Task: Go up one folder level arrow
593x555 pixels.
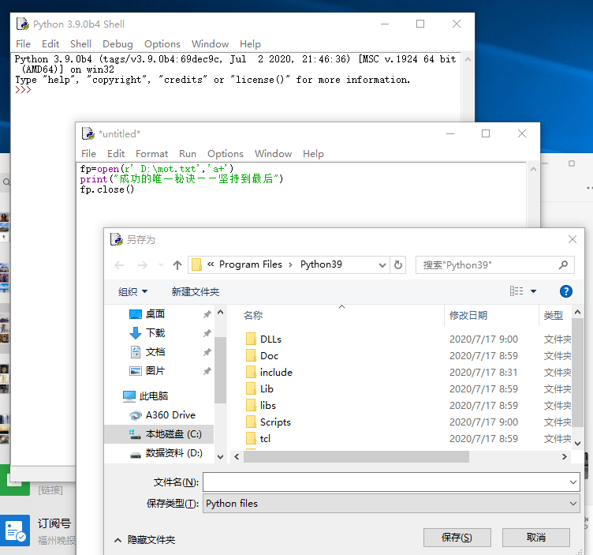Action: (177, 265)
